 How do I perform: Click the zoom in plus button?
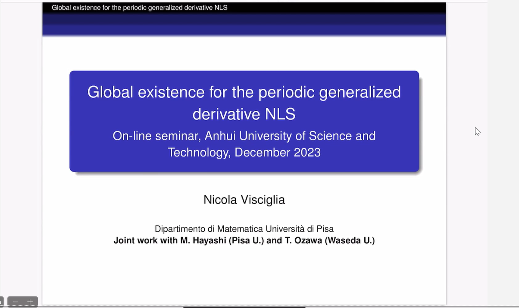click(30, 302)
